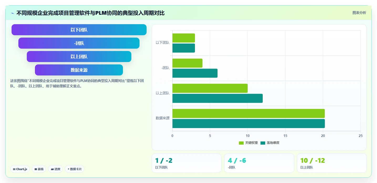The width and height of the screenshot is (377, 183).
Task: Click the 关键权重 bar for 以下团队
Action: pyautogui.click(x=184, y=38)
